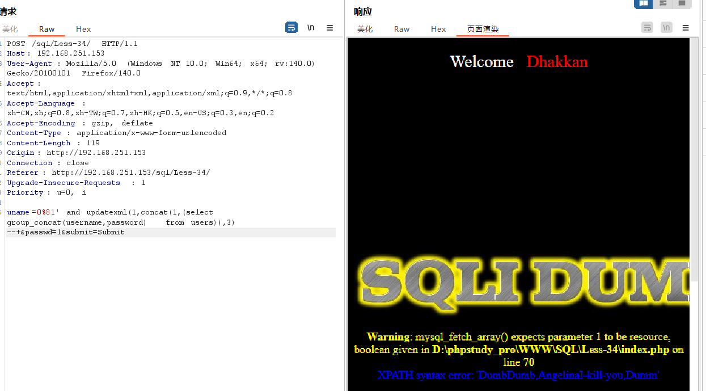Open the response panel hamburger menu
The height and width of the screenshot is (391, 706).
[686, 27]
